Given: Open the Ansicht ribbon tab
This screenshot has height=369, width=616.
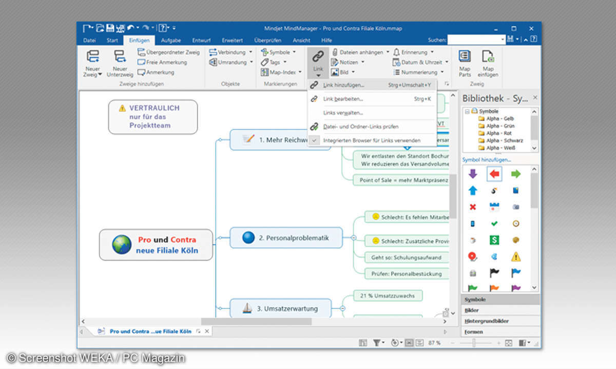Looking at the screenshot, I should coord(301,40).
